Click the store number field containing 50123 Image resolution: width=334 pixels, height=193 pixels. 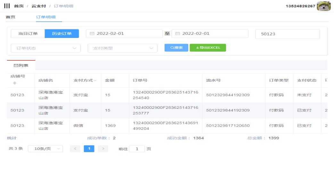(x=287, y=34)
